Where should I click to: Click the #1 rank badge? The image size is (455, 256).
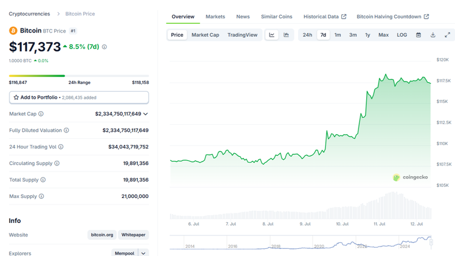pos(73,31)
